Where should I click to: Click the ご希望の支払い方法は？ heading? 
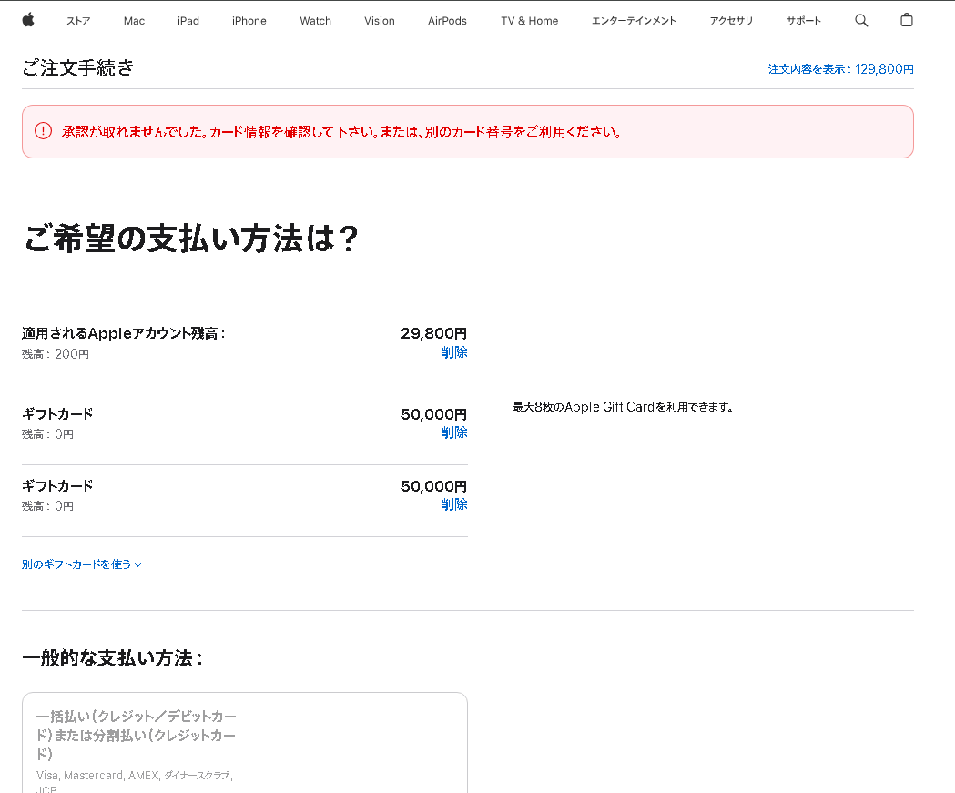(x=191, y=239)
